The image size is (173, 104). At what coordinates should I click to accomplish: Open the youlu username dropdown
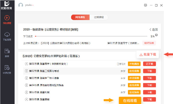click(29, 5)
